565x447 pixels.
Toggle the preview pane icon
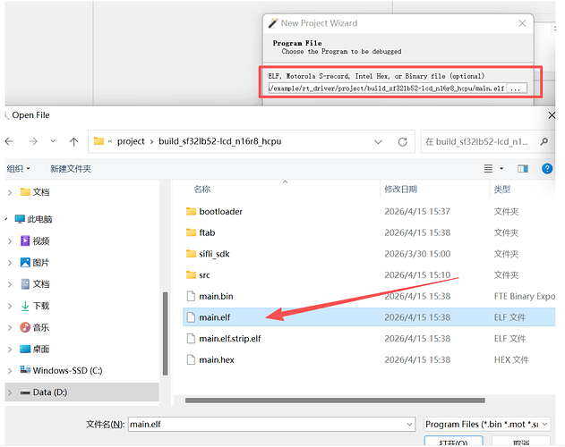pos(523,168)
